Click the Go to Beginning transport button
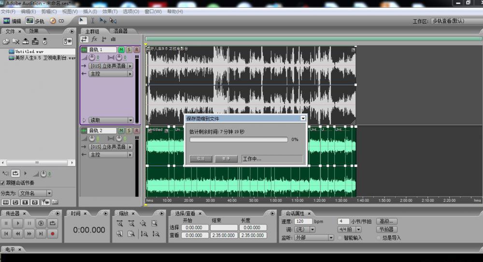The height and width of the screenshot is (262, 483). [6, 234]
